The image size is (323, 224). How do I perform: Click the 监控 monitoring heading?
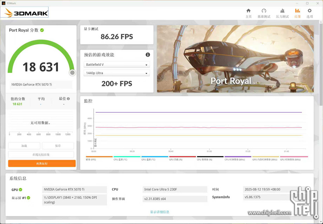click(x=88, y=101)
